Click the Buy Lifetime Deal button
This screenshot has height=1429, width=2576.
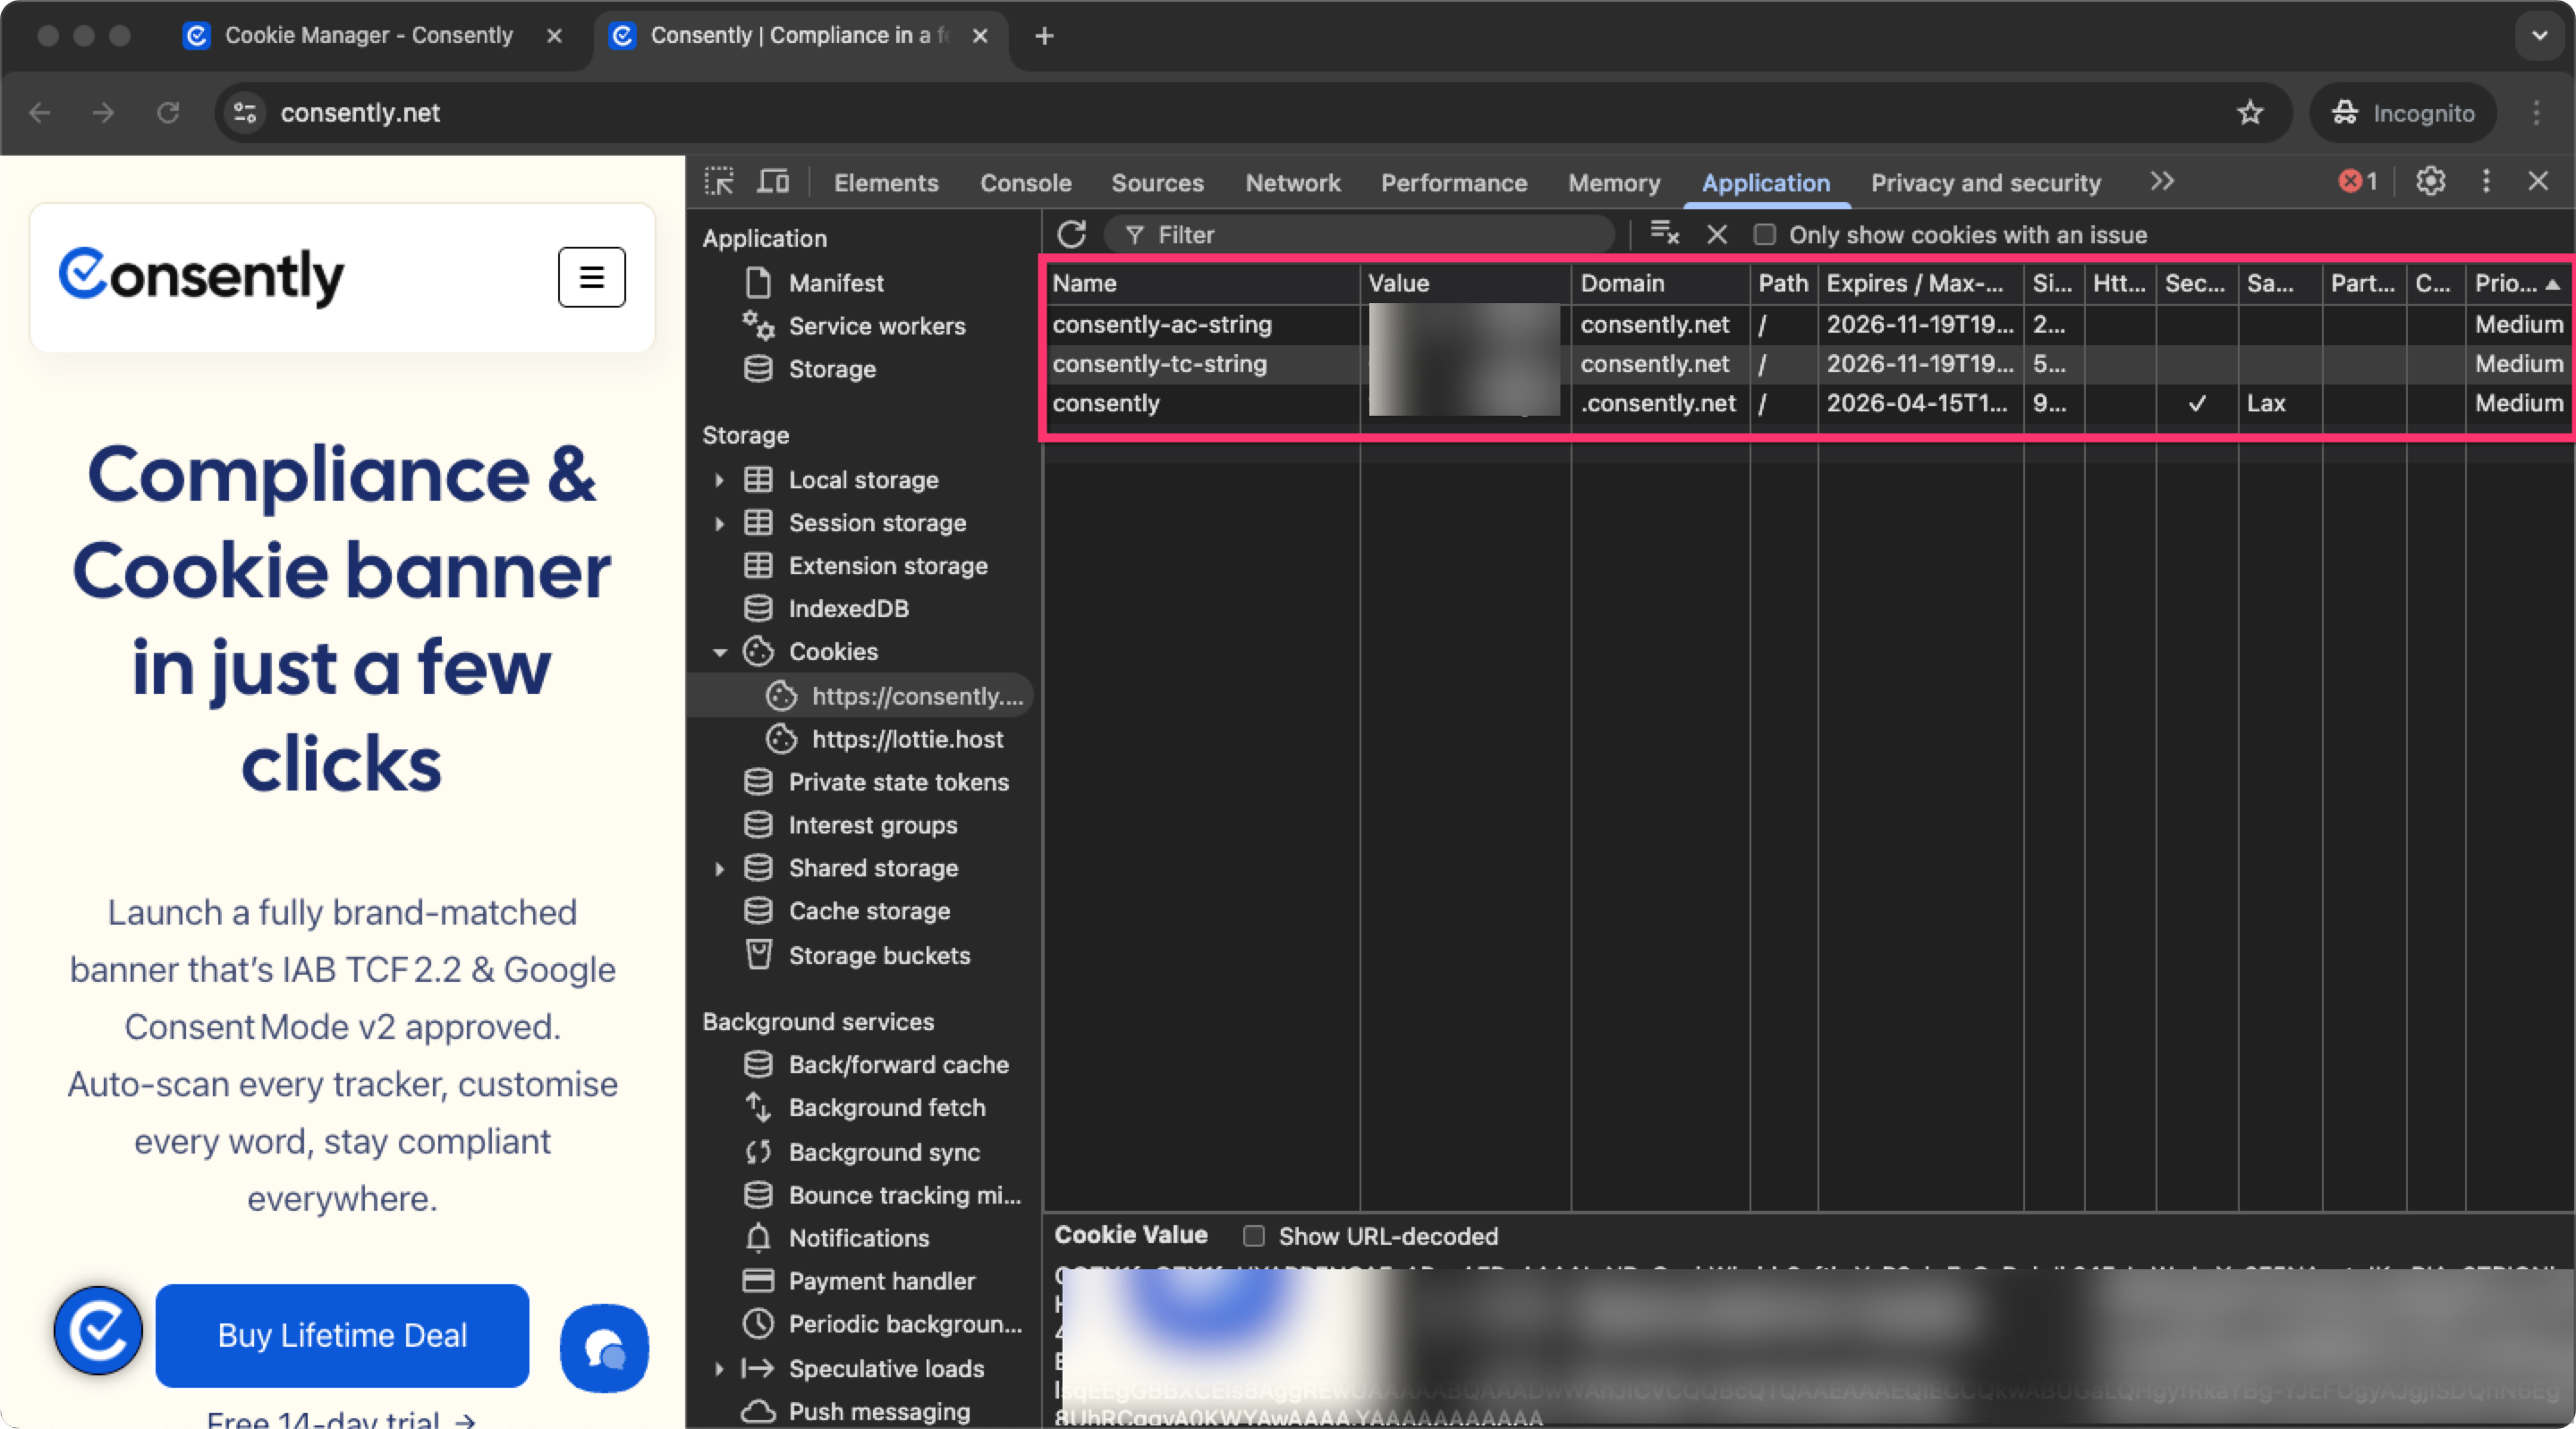[341, 1336]
